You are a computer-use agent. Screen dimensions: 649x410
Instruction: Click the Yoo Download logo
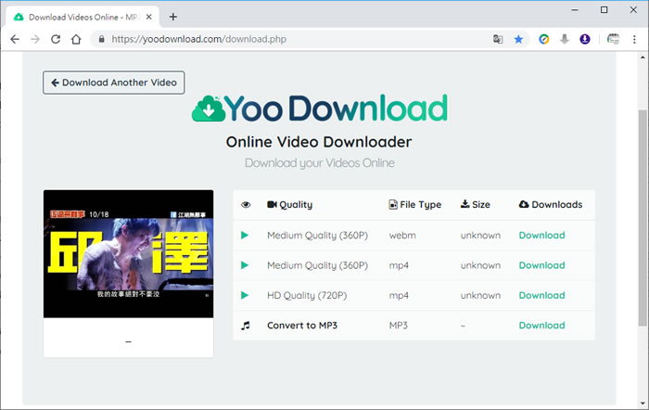click(320, 109)
